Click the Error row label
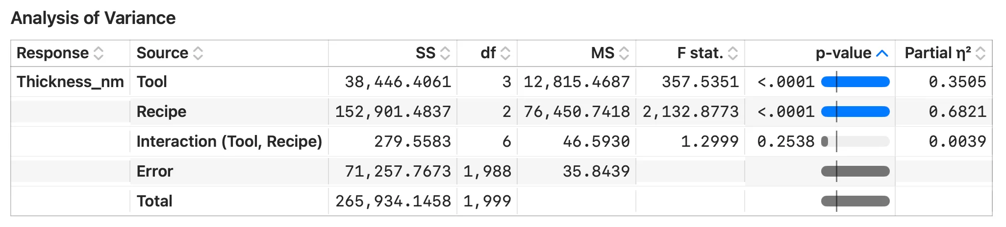This screenshot has width=1006, height=227. 155,171
